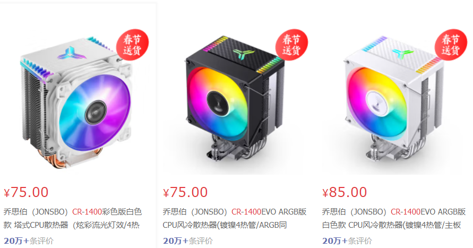Click the RGB fan hub on black cooler
473x248 pixels.
(218, 103)
